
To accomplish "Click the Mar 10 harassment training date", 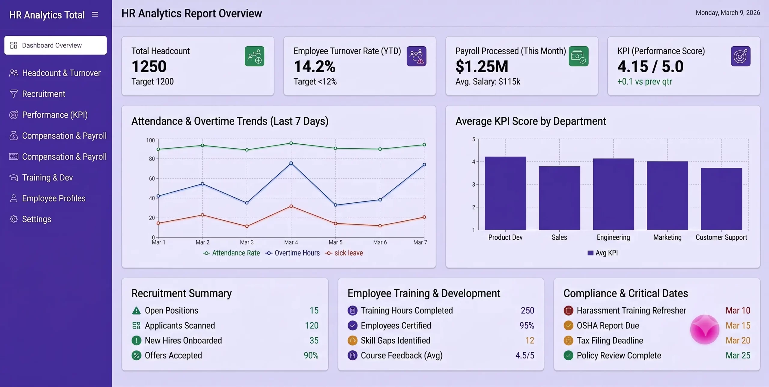I will click(x=738, y=311).
